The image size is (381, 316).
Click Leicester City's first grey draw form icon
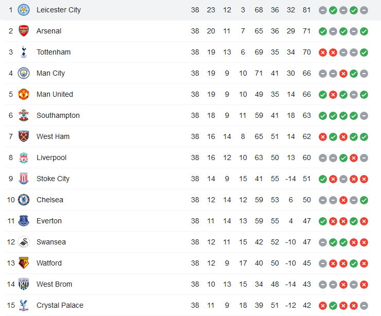click(x=323, y=10)
